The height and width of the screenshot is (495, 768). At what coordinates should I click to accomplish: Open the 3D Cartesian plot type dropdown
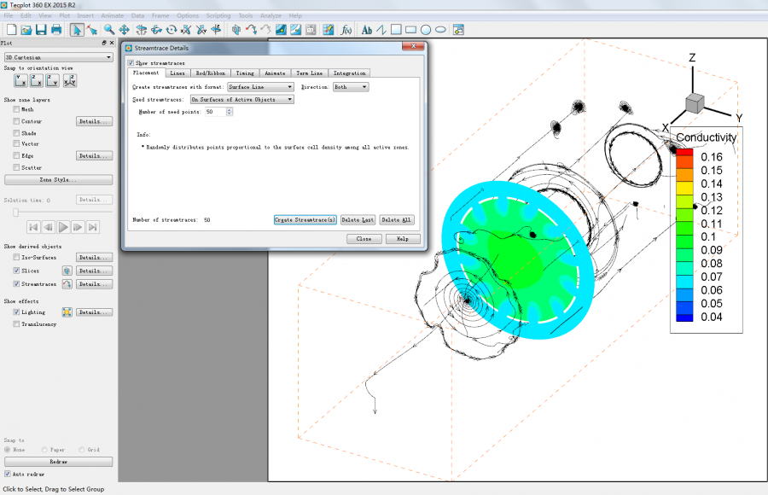58,57
